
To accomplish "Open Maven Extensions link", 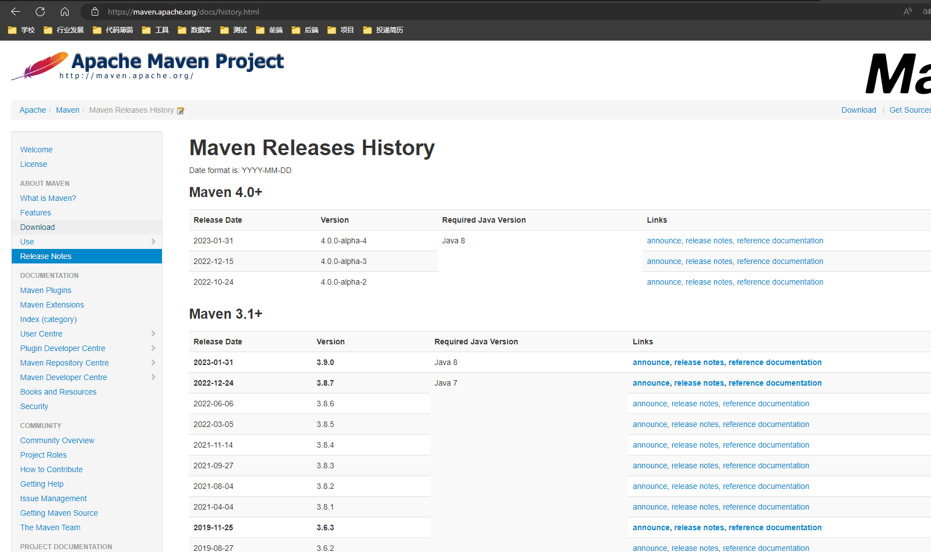I will coord(52,305).
